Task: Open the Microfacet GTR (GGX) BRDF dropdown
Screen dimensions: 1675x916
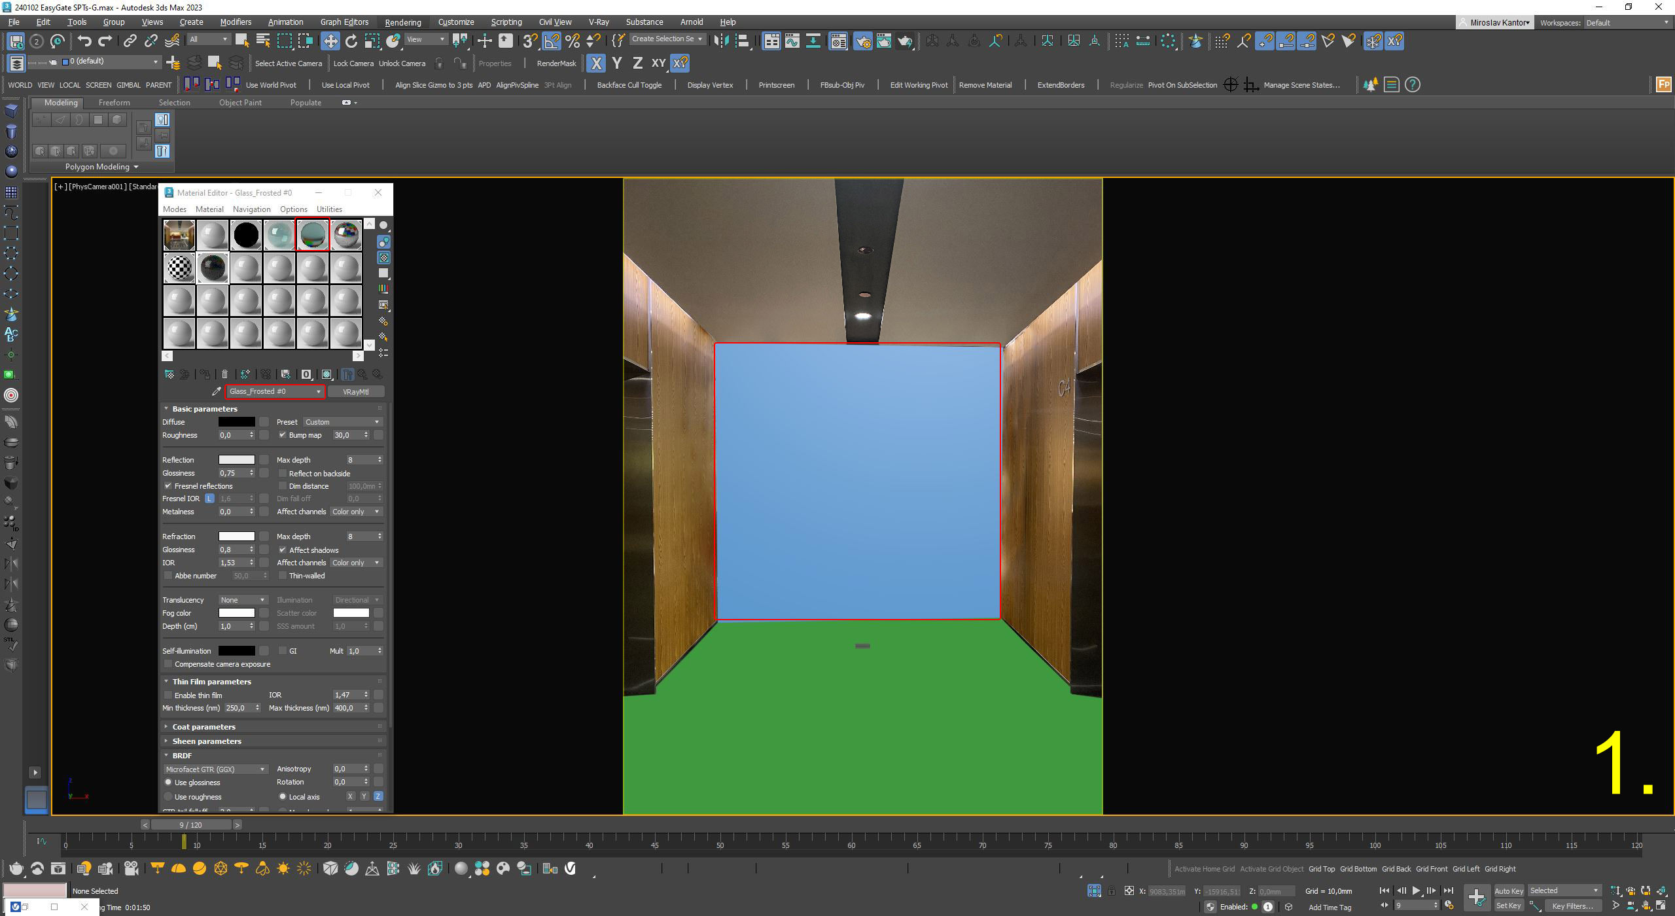Action: click(x=215, y=769)
